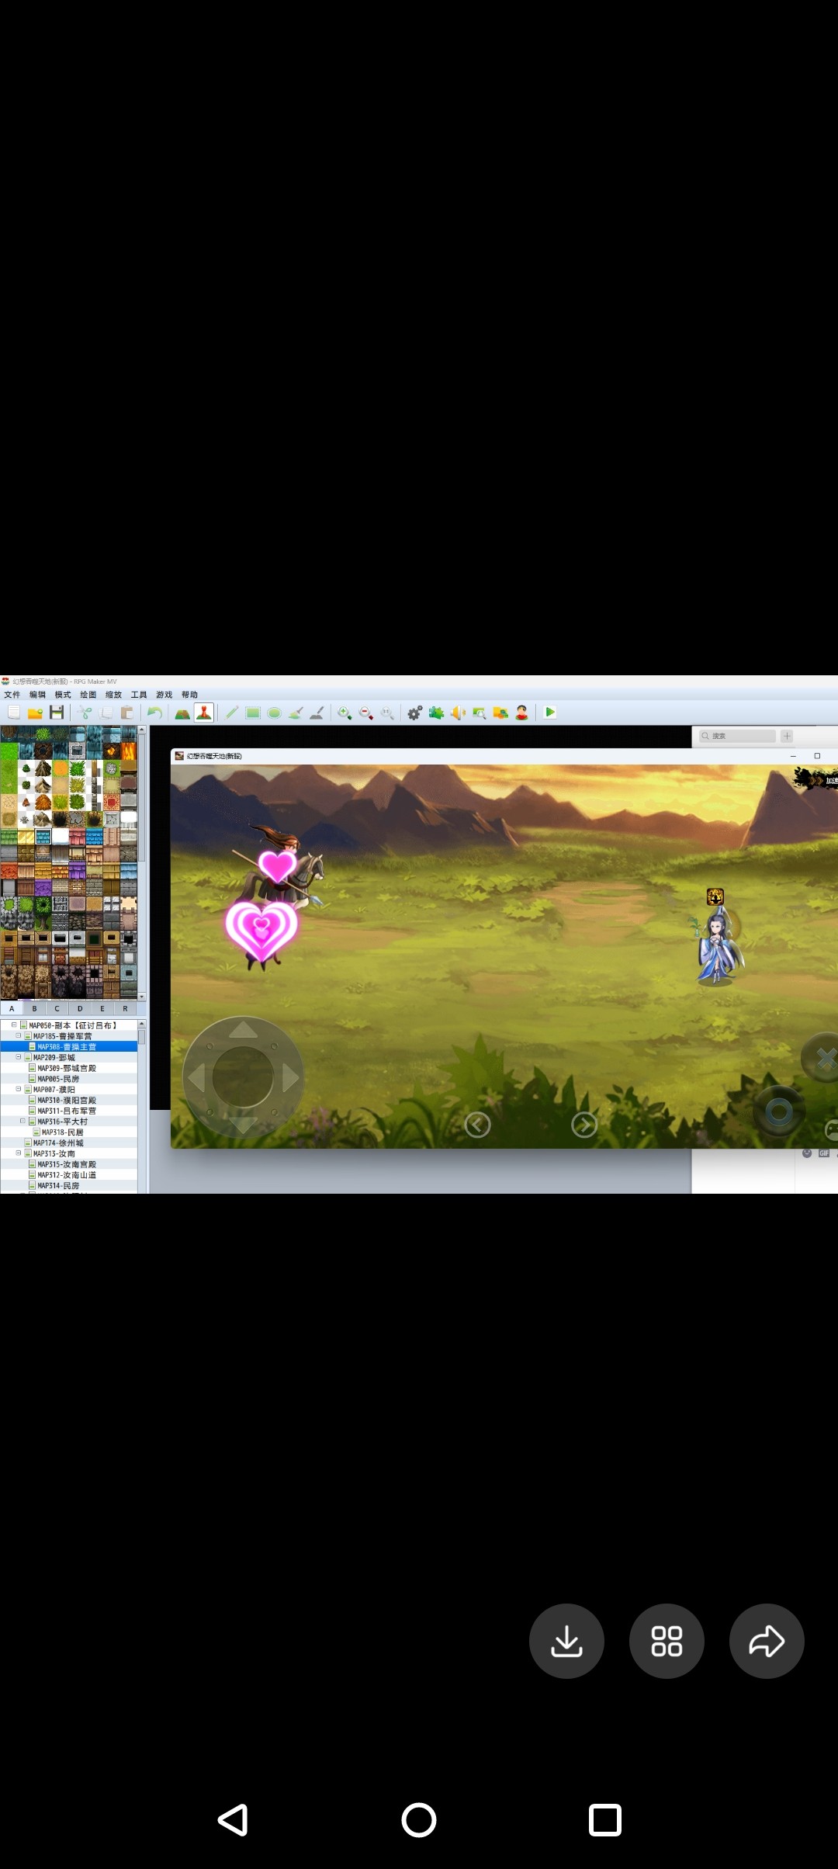Screen dimensions: 838x1869
Task: Collapse the MAP050-副本 tree node
Action: pyautogui.click(x=14, y=1025)
